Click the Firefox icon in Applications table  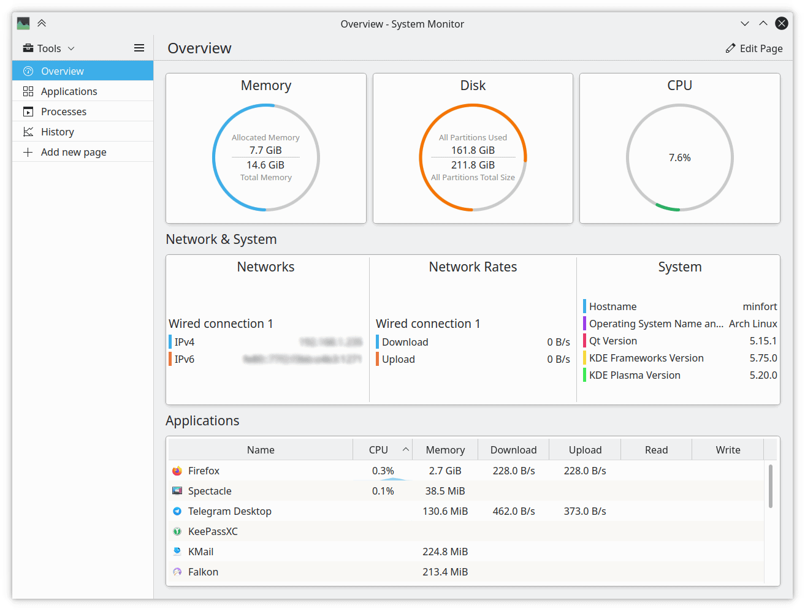(177, 471)
